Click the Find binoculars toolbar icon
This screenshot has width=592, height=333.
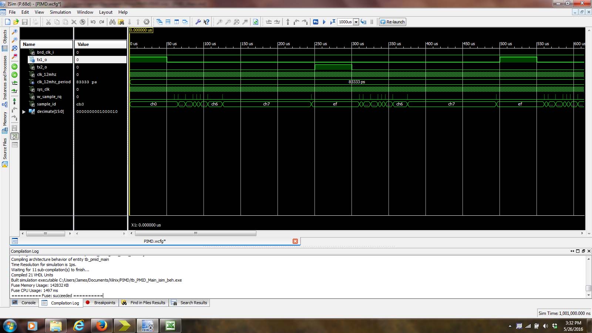click(x=112, y=22)
